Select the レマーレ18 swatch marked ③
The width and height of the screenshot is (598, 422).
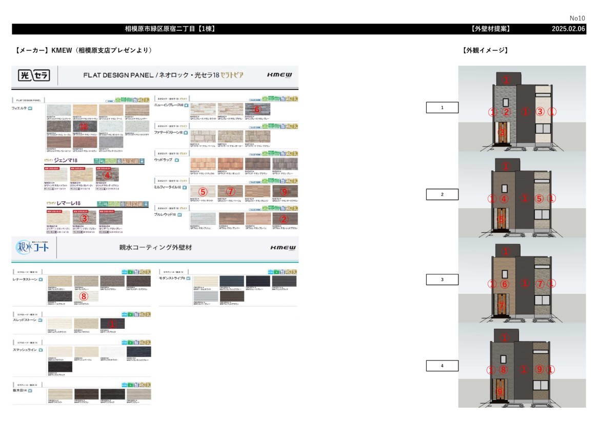pyautogui.click(x=84, y=218)
